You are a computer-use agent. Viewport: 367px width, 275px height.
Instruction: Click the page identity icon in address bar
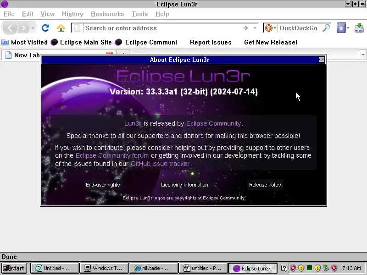point(76,28)
